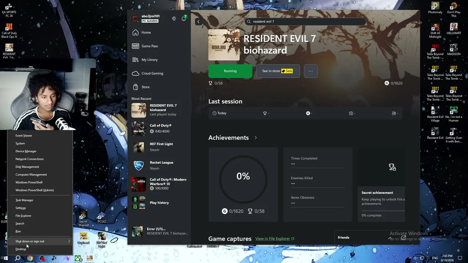Image resolution: width=468 pixels, height=263 pixels.
Task: Open Play history in the sidebar
Action: pyautogui.click(x=159, y=203)
